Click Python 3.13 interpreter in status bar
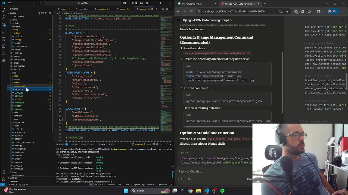Screen dimensions: 348x195 (151, 184)
